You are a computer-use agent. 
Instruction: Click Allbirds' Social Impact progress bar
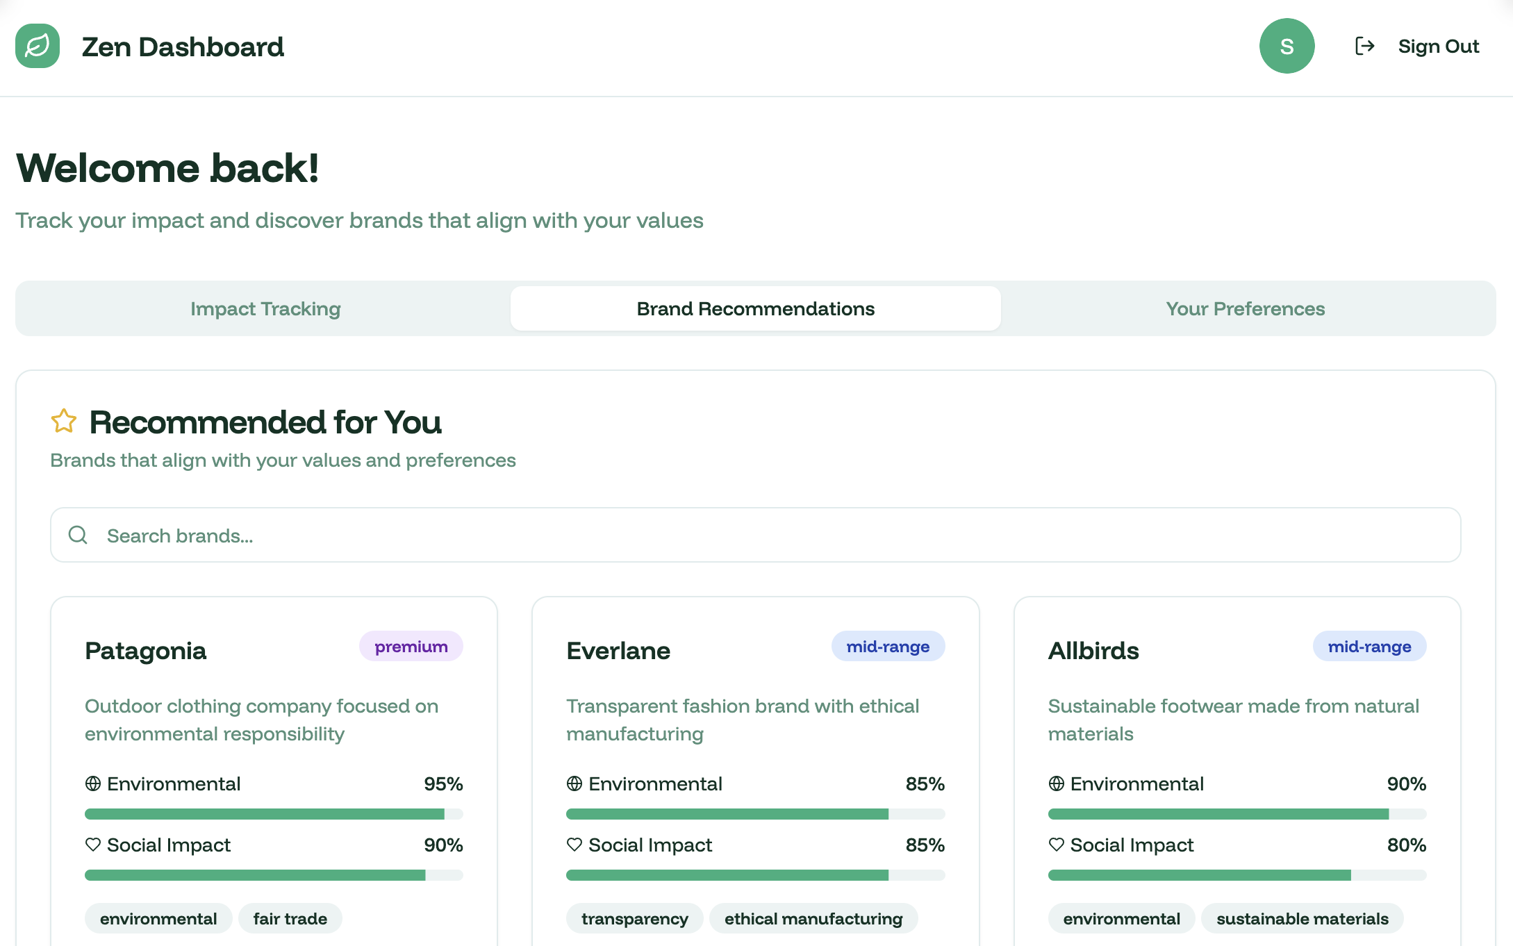pos(1237,875)
